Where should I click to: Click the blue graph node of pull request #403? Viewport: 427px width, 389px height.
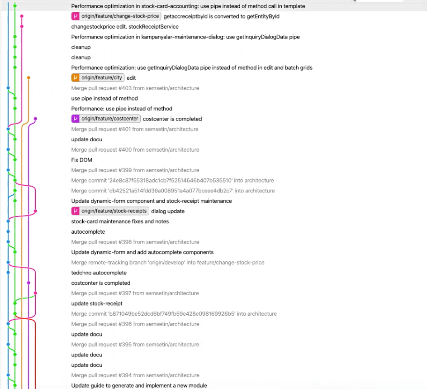[8, 88]
